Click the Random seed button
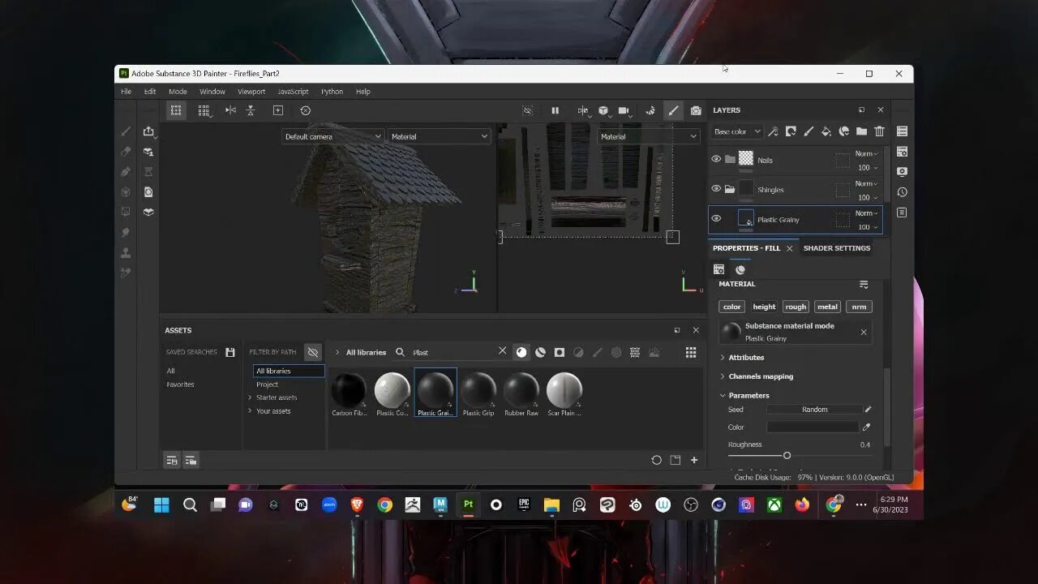This screenshot has width=1038, height=584. (814, 410)
